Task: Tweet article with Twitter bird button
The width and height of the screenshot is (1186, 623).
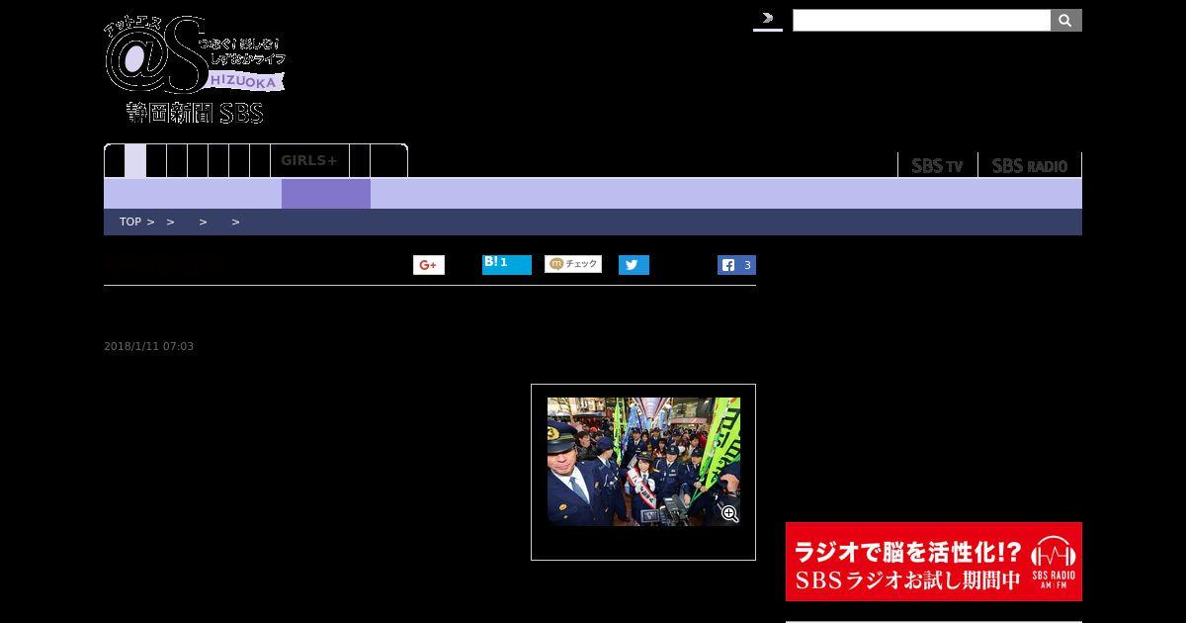Action: 634,265
